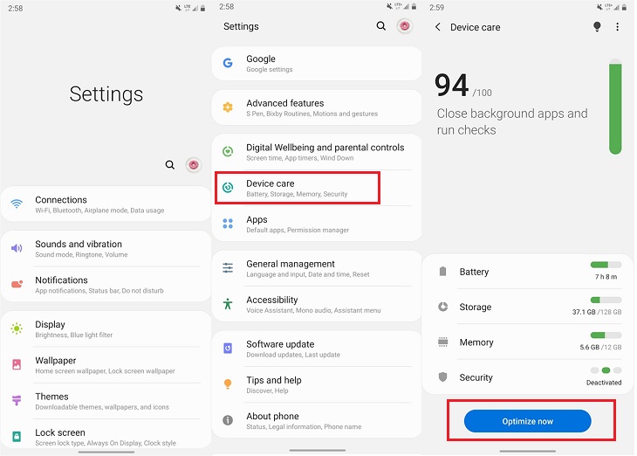Open Apps settings entry

coord(317,224)
